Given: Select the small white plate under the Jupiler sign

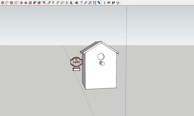Looking at the screenshot, I should [76, 69].
